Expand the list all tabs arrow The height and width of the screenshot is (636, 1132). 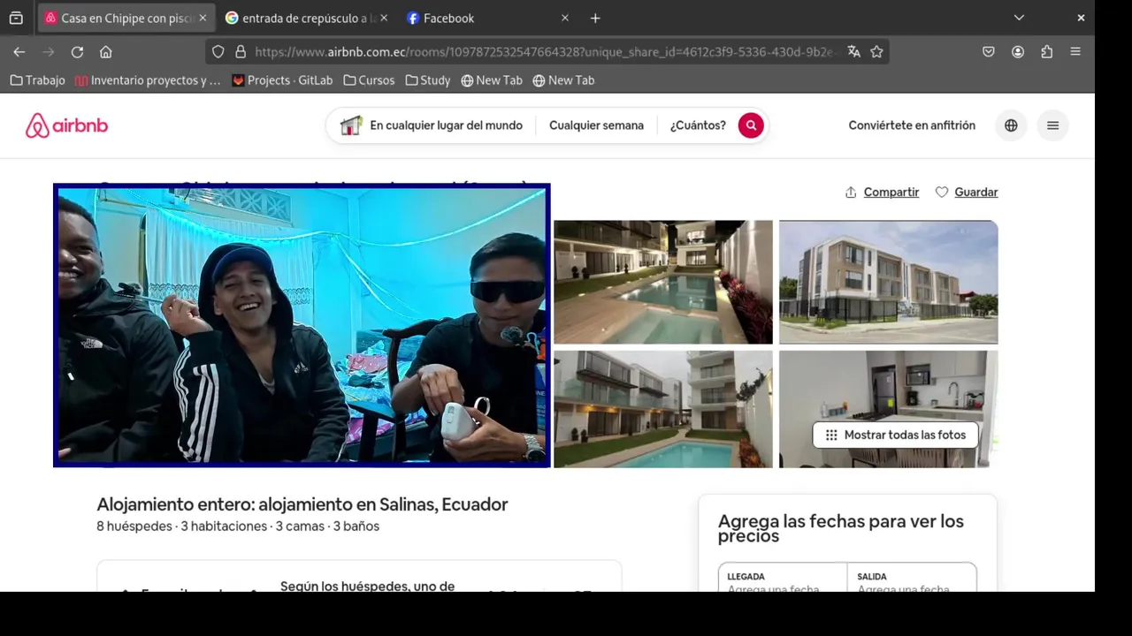[x=1019, y=18]
